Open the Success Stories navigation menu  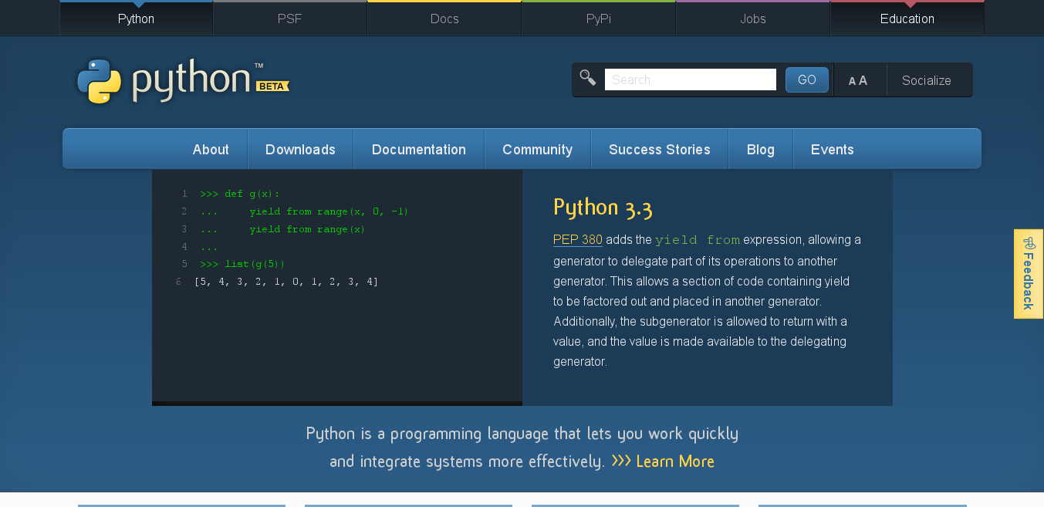pyautogui.click(x=660, y=150)
